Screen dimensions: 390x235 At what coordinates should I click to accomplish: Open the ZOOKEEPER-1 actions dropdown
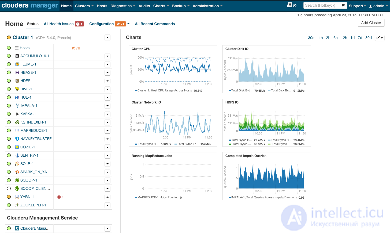107,206
